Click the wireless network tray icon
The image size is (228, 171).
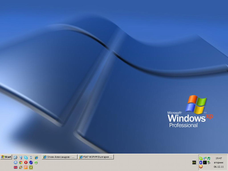pos(205,158)
